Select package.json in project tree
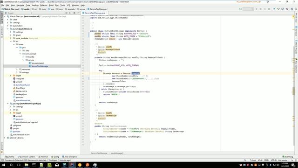 21,94
